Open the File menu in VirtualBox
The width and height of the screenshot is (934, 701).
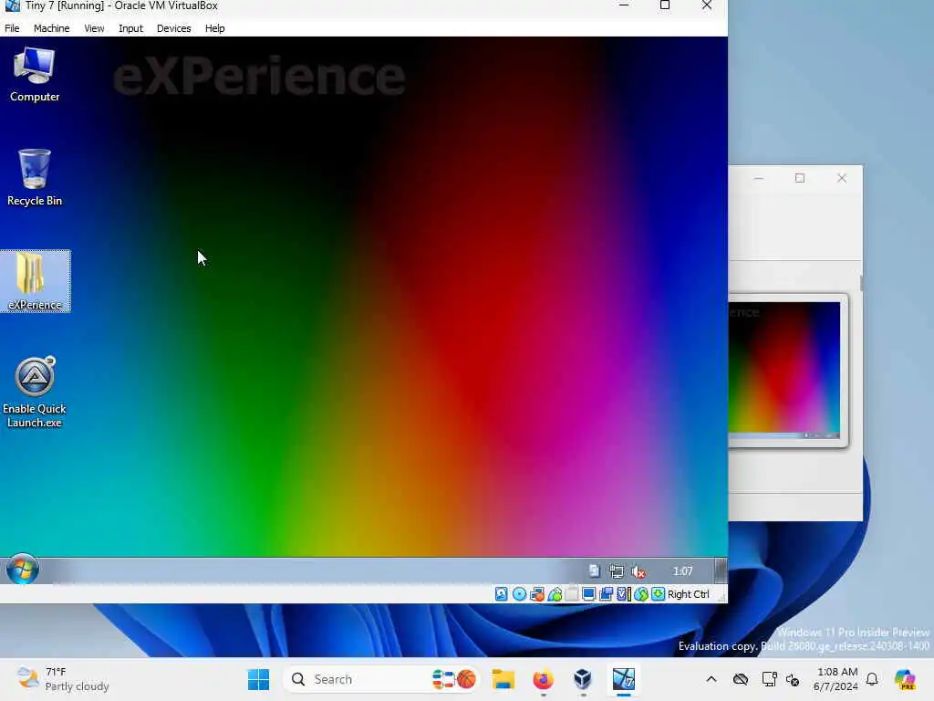(12, 28)
